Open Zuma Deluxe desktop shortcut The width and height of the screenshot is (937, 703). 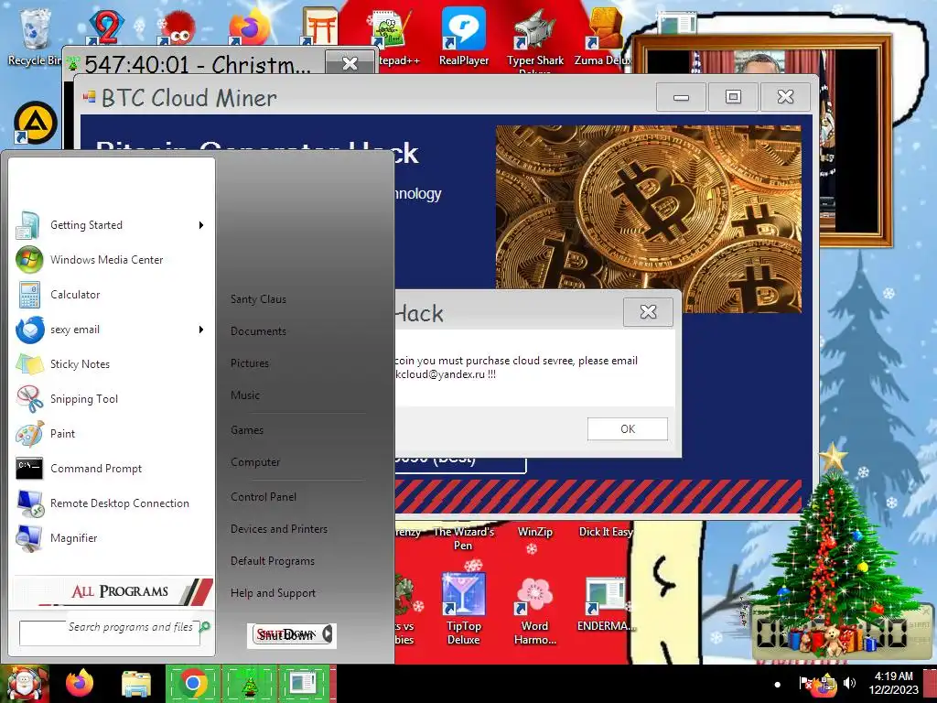pos(604,36)
